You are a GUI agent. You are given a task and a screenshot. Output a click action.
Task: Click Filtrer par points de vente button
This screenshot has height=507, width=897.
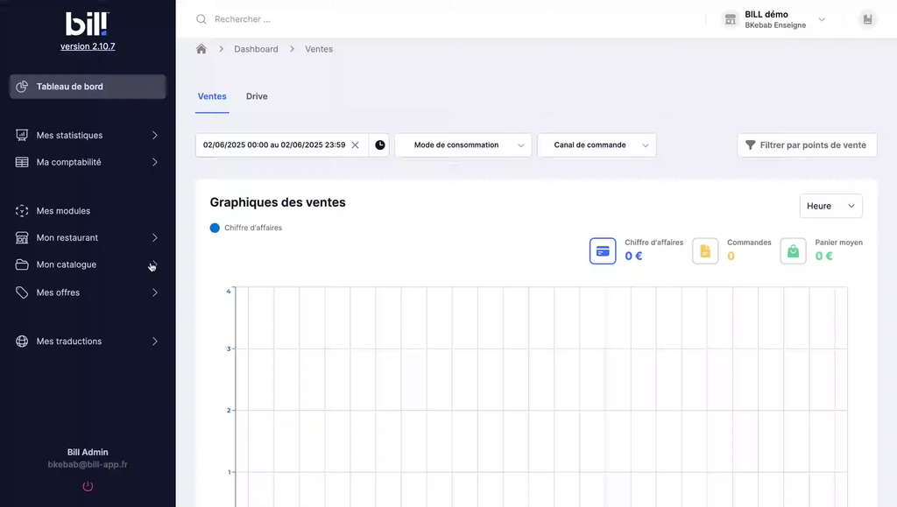click(806, 145)
